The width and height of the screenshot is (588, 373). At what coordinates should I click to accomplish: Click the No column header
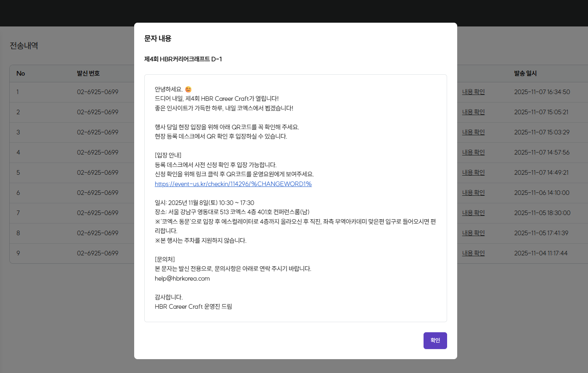20,73
